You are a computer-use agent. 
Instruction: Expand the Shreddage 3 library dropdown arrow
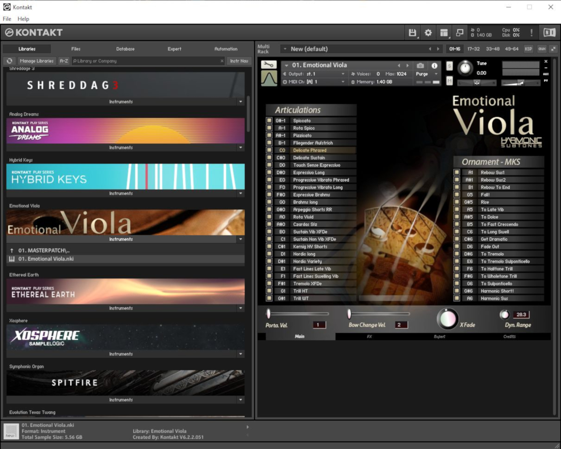click(241, 102)
